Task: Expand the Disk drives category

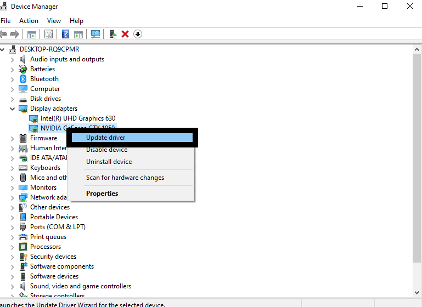Action: 13,99
